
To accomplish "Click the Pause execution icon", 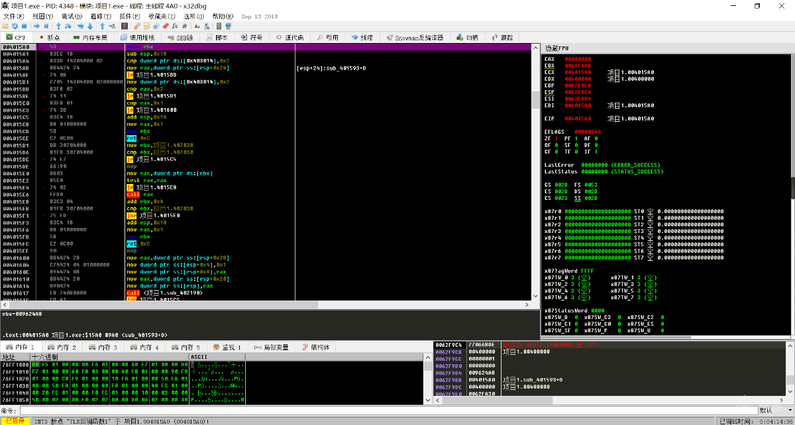I will tap(46, 26).
